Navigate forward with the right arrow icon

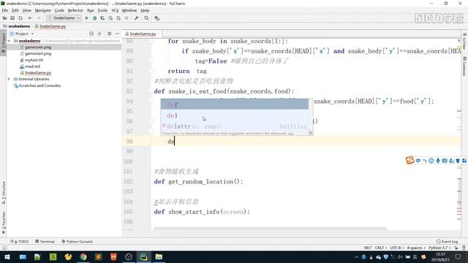(x=39, y=18)
